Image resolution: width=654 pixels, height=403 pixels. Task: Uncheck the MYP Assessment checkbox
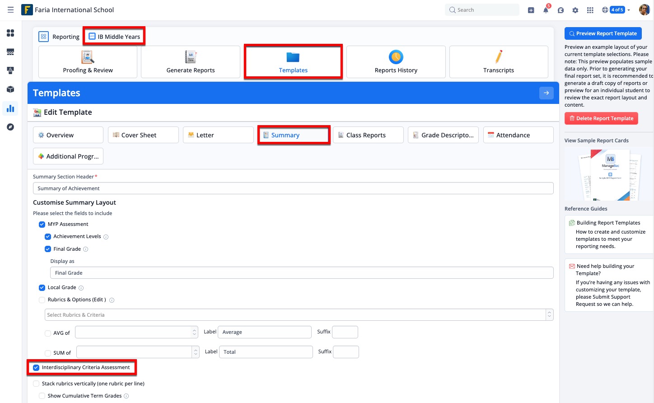click(42, 225)
